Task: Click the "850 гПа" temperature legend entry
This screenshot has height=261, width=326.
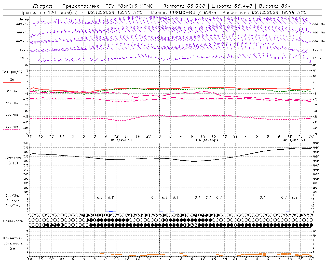Action: click(12, 103)
